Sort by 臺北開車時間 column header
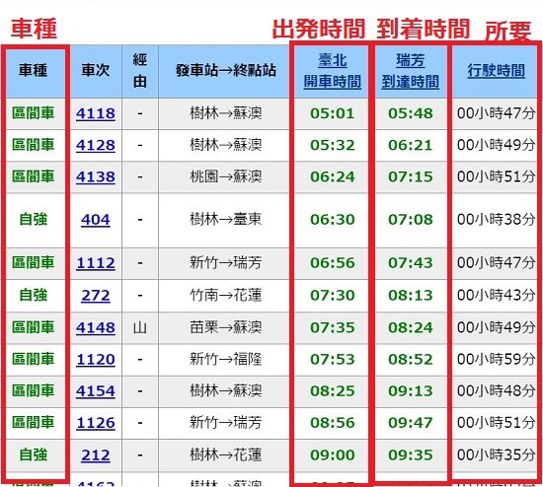Screen dimensions: 543x487 333,71
